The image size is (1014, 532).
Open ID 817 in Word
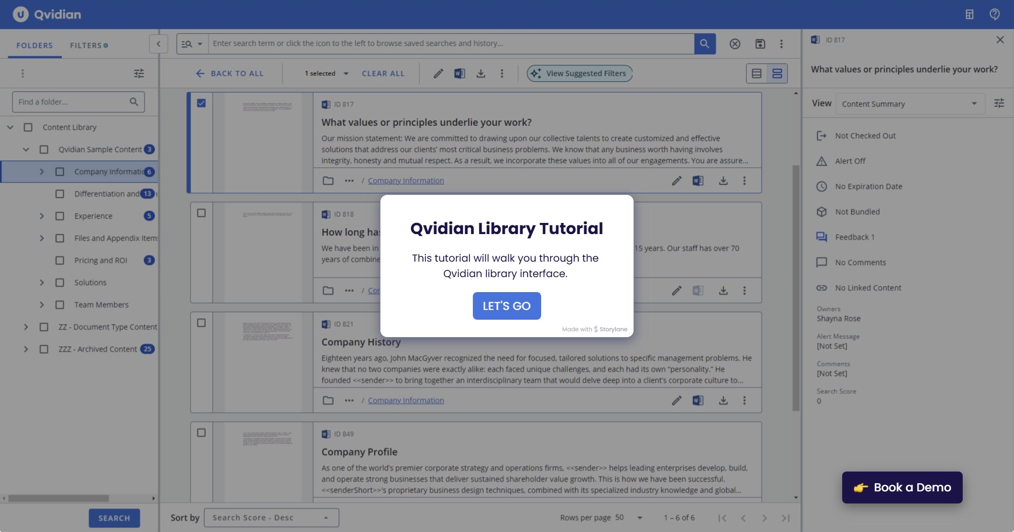click(698, 181)
